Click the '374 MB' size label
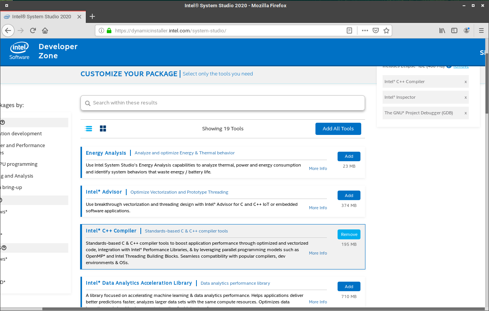Image resolution: width=489 pixels, height=311 pixels. 349,205
